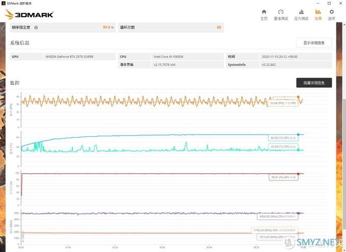Click the 3DMARK logo
The width and height of the screenshot is (346, 252).
point(29,14)
